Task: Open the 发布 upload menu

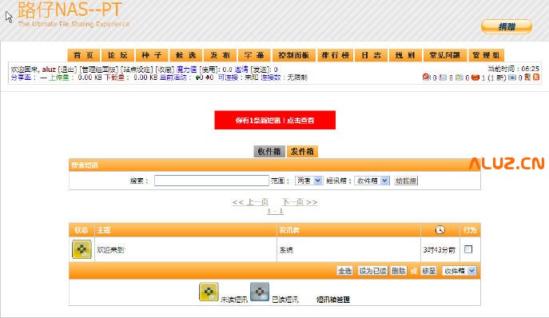Action: [x=221, y=55]
